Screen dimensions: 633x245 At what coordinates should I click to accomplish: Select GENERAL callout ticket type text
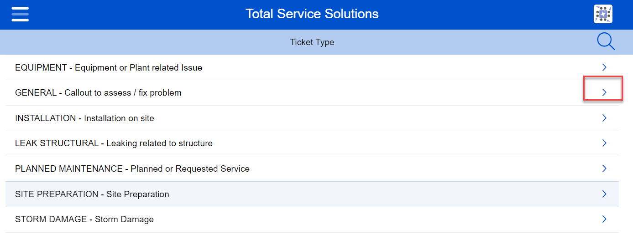point(98,93)
